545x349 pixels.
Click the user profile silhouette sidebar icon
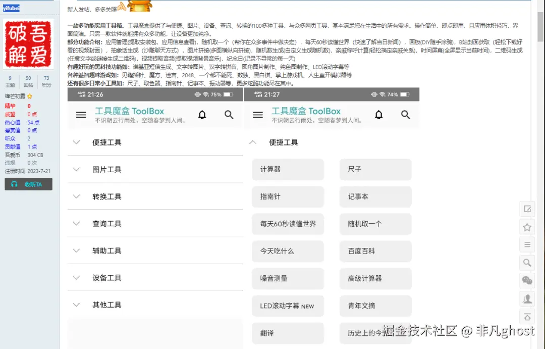[x=527, y=298]
